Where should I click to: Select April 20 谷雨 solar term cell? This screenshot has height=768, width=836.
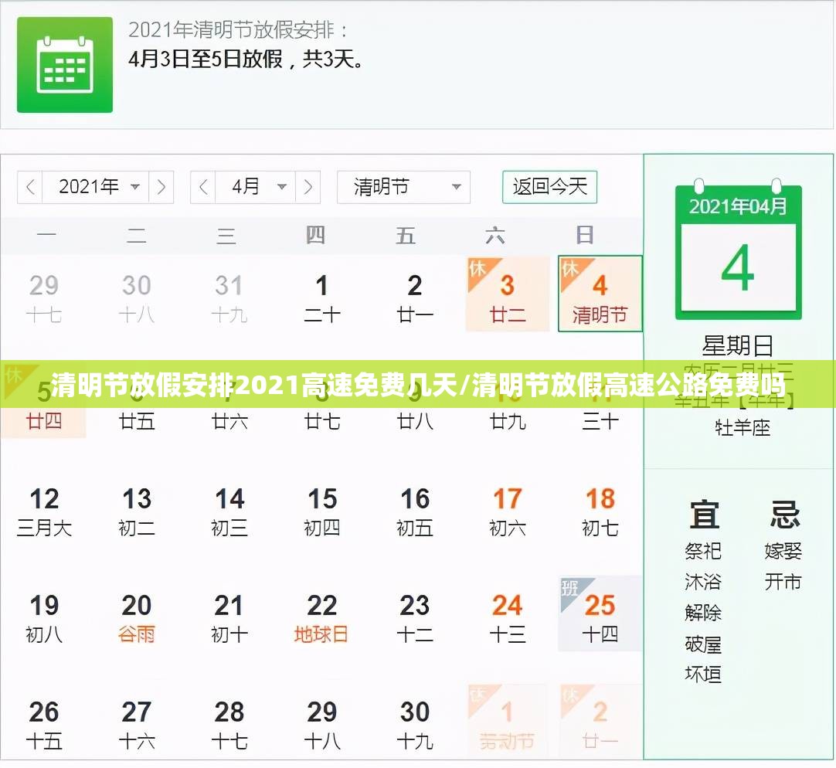coord(137,618)
